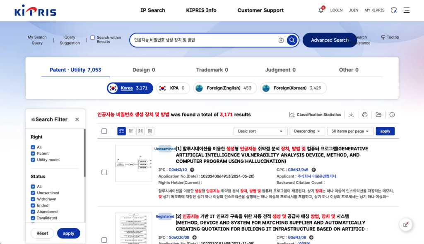Open the folder icon in results toolbar
The width and height of the screenshot is (424, 244).
[378, 115]
